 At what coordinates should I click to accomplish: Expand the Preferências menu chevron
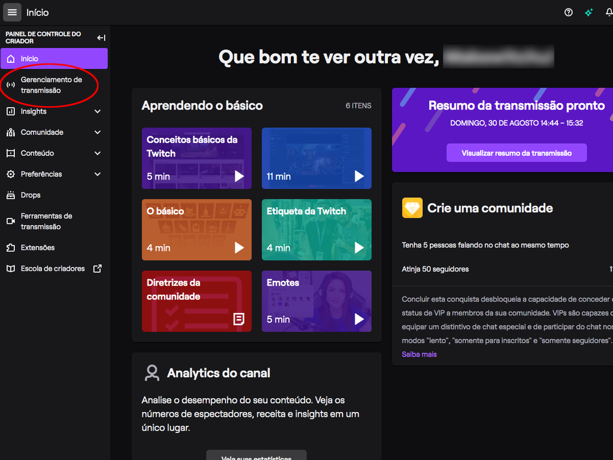click(x=98, y=174)
